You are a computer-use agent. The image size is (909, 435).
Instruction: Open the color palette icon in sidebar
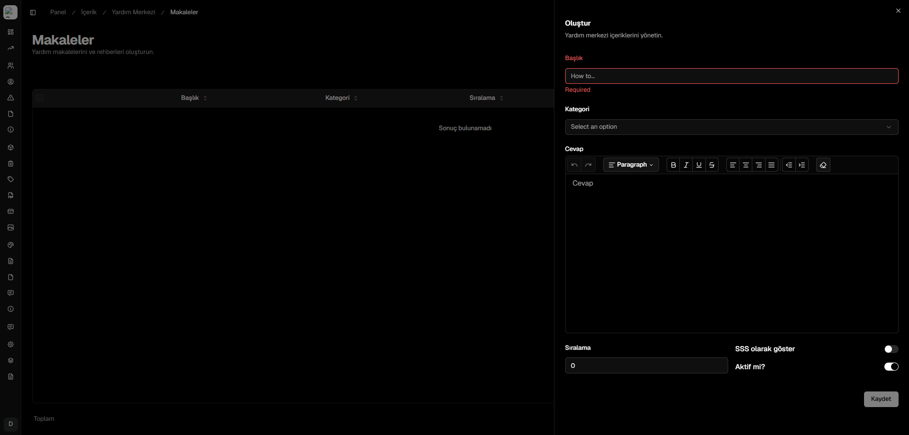[x=10, y=245]
